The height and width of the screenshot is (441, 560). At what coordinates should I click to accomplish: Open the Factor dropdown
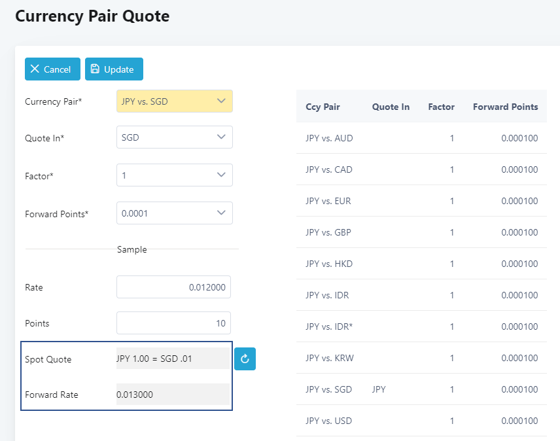point(174,175)
